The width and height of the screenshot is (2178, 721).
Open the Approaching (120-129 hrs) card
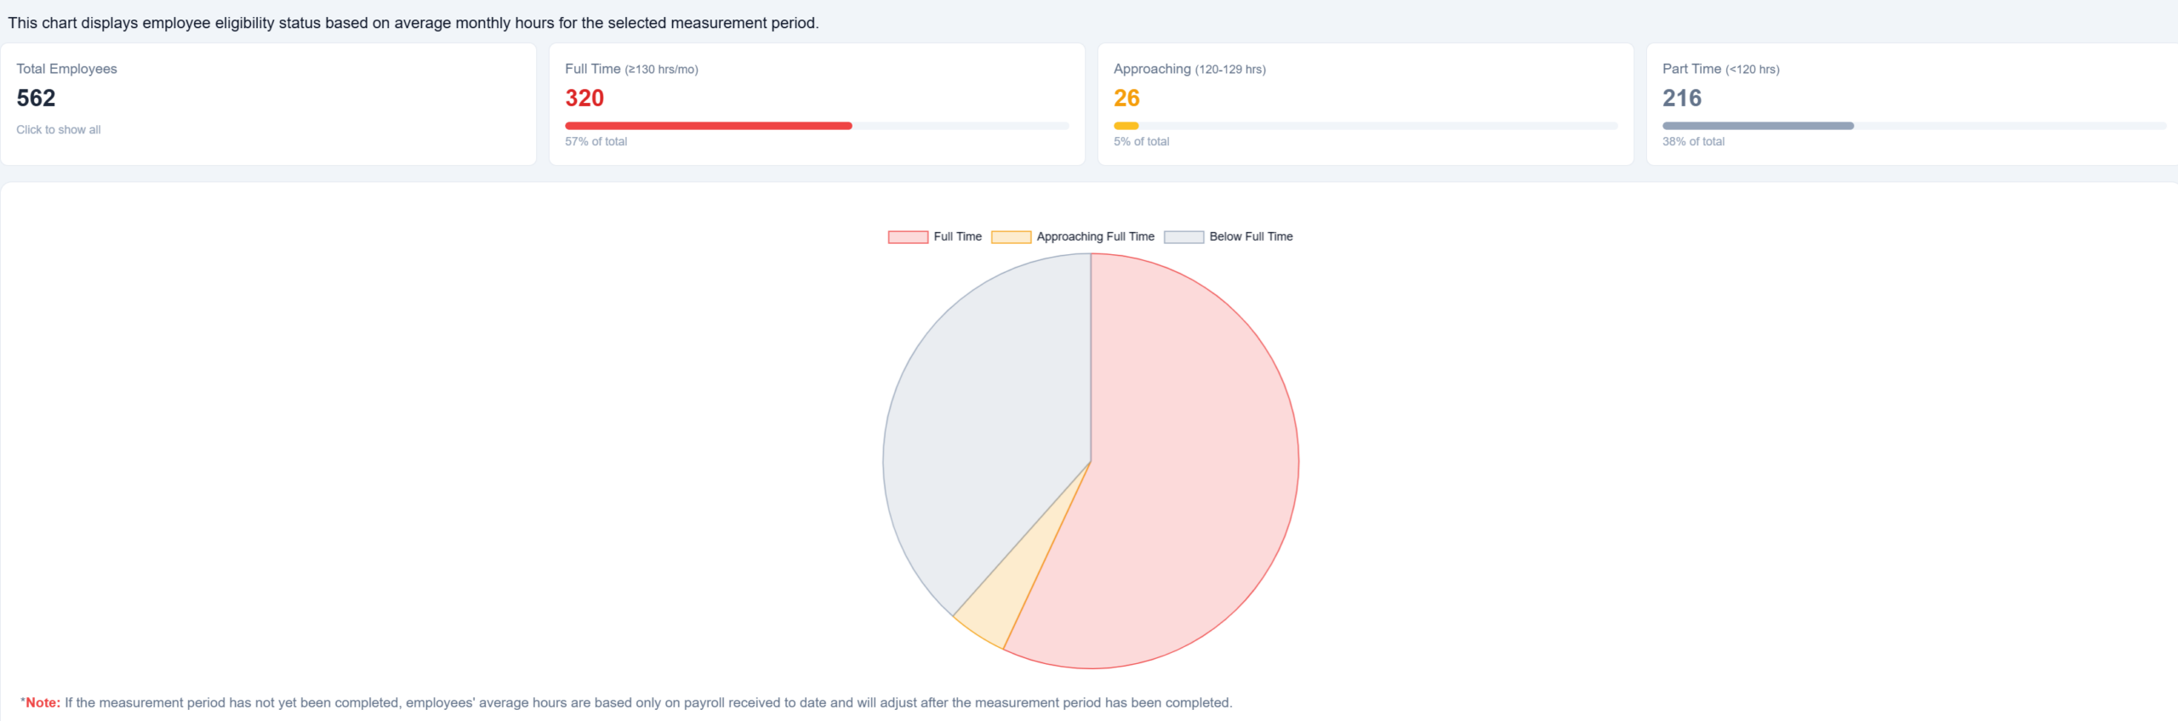pos(1366,104)
